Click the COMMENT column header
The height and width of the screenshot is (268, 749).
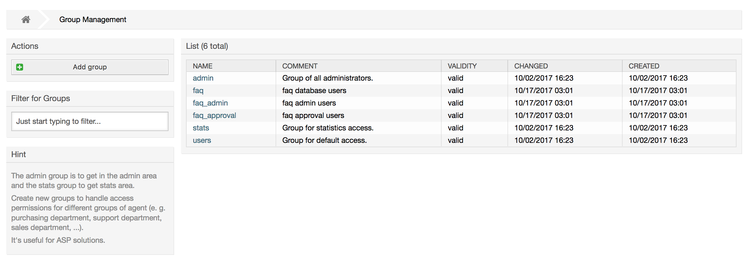(x=300, y=66)
